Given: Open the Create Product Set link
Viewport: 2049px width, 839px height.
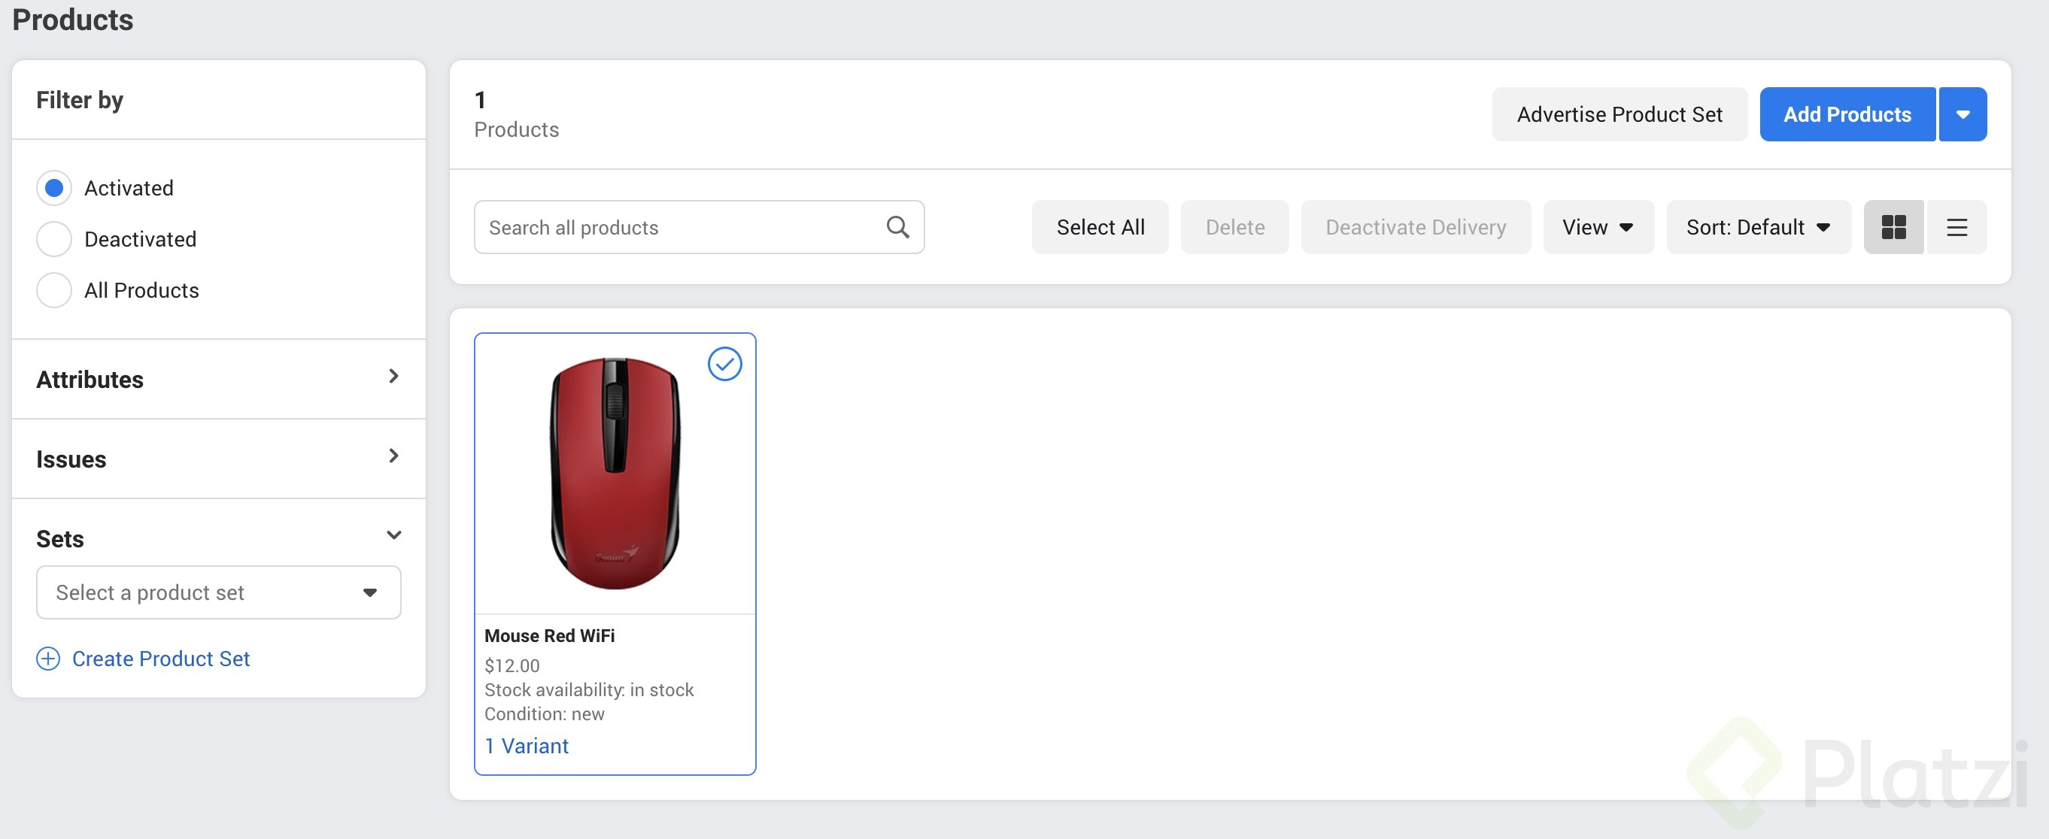Looking at the screenshot, I should click(x=161, y=659).
